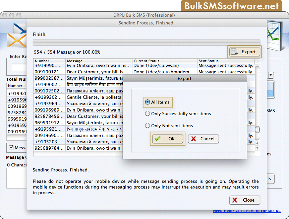Close the Sending Process window
Viewport: 289px width, 219px height.
(245, 200)
